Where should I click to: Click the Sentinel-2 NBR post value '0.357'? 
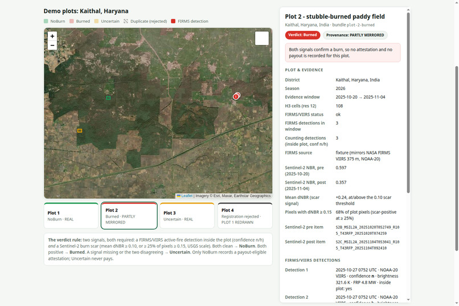[x=341, y=182]
